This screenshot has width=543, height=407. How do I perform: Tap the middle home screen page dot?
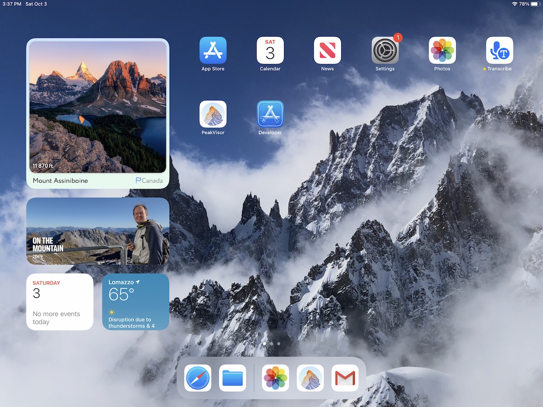pyautogui.click(x=271, y=344)
